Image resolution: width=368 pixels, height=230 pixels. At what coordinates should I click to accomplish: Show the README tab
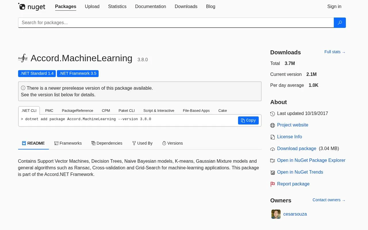(33, 143)
